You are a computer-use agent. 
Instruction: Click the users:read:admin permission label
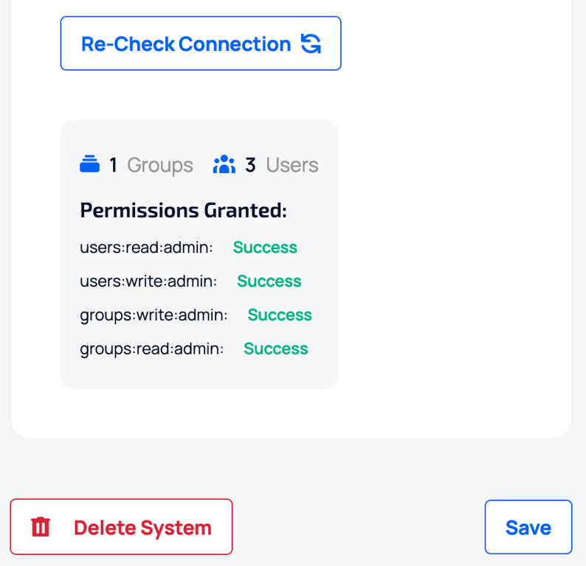click(146, 248)
